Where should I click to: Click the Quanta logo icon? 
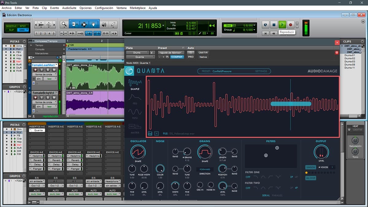[x=129, y=71]
